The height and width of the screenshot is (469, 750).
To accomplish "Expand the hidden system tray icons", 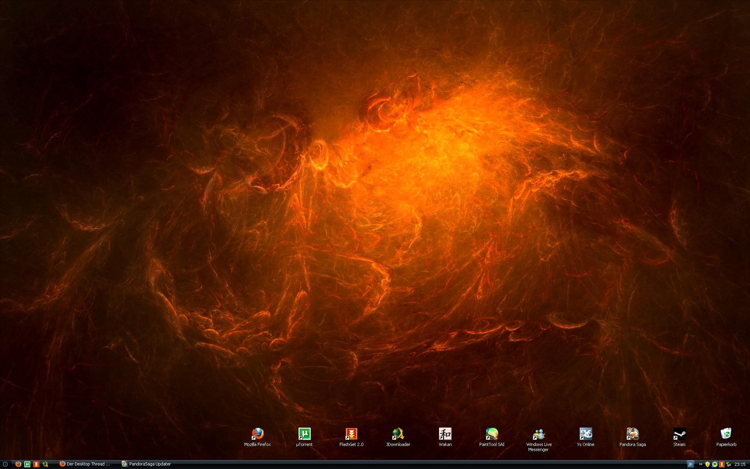I will pos(701,464).
